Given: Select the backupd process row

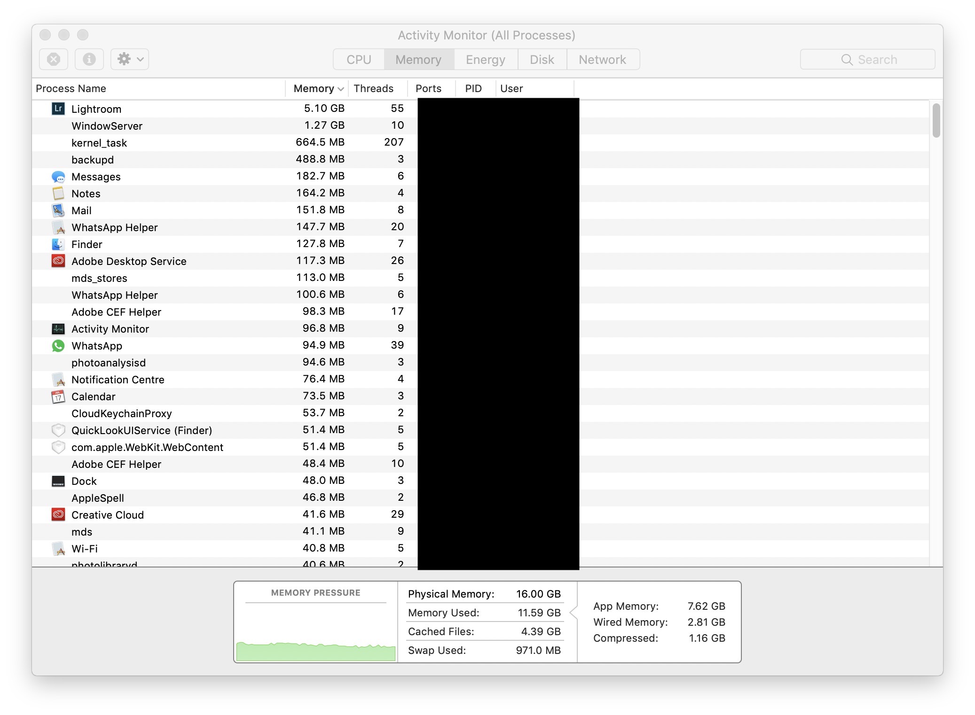Looking at the screenshot, I should coord(480,160).
